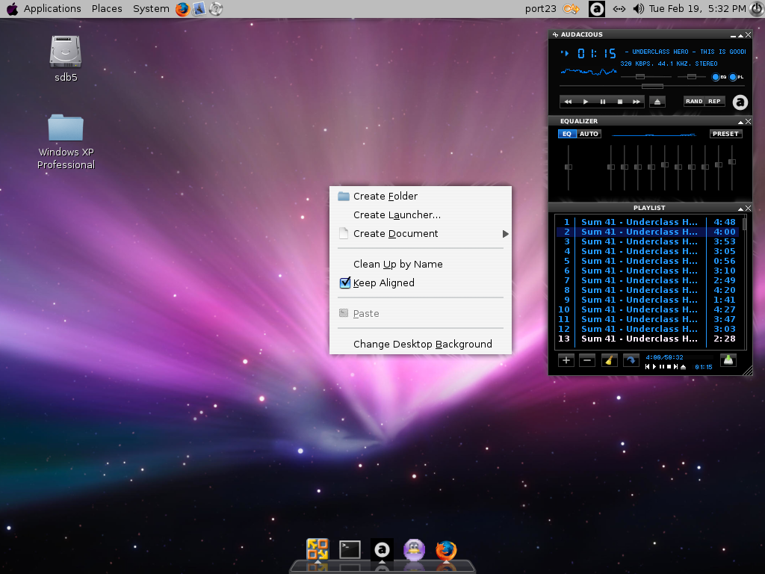This screenshot has width=765, height=574.
Task: Click the AUTO button in equalizer
Action: 589,134
